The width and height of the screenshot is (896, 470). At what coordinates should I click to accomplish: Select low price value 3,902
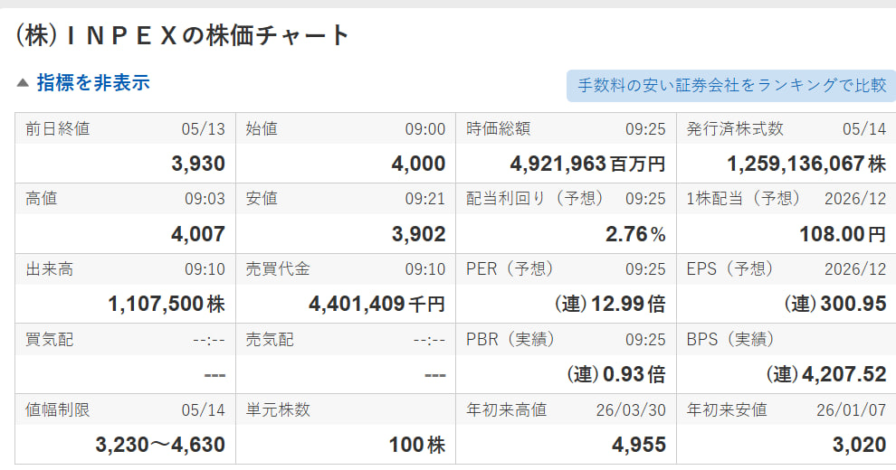[418, 234]
